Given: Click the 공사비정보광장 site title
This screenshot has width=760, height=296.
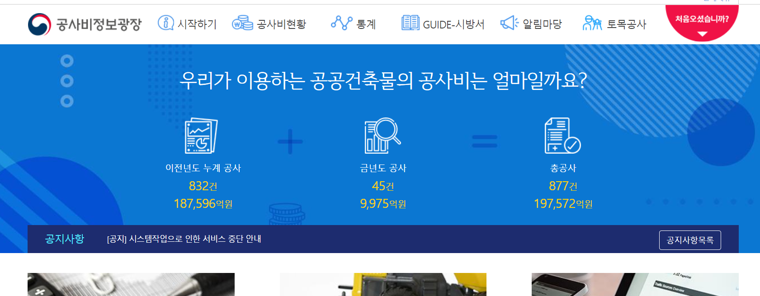Looking at the screenshot, I should tap(99, 24).
